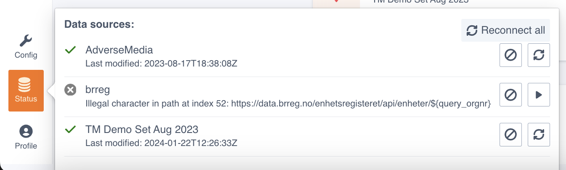Click the brreg illegal character error message
The width and height of the screenshot is (566, 170).
pos(288,104)
